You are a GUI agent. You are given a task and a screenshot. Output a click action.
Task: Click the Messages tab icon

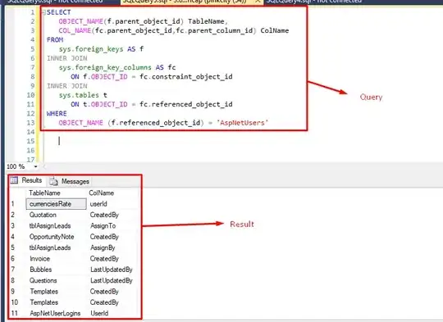(53, 181)
